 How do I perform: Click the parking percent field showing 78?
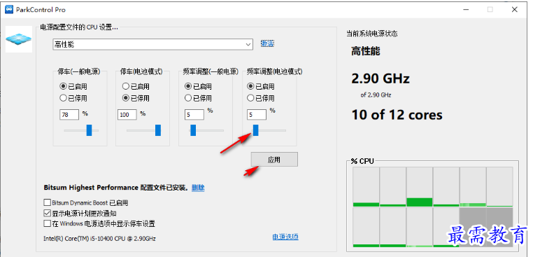pos(69,115)
